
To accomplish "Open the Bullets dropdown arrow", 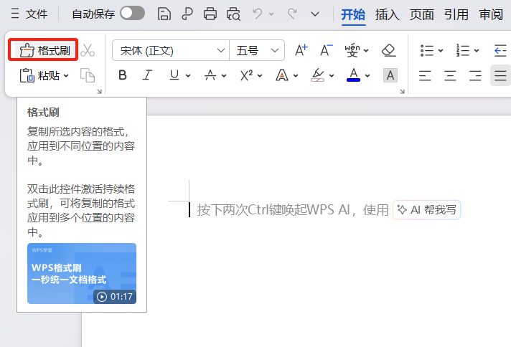I will (441, 50).
